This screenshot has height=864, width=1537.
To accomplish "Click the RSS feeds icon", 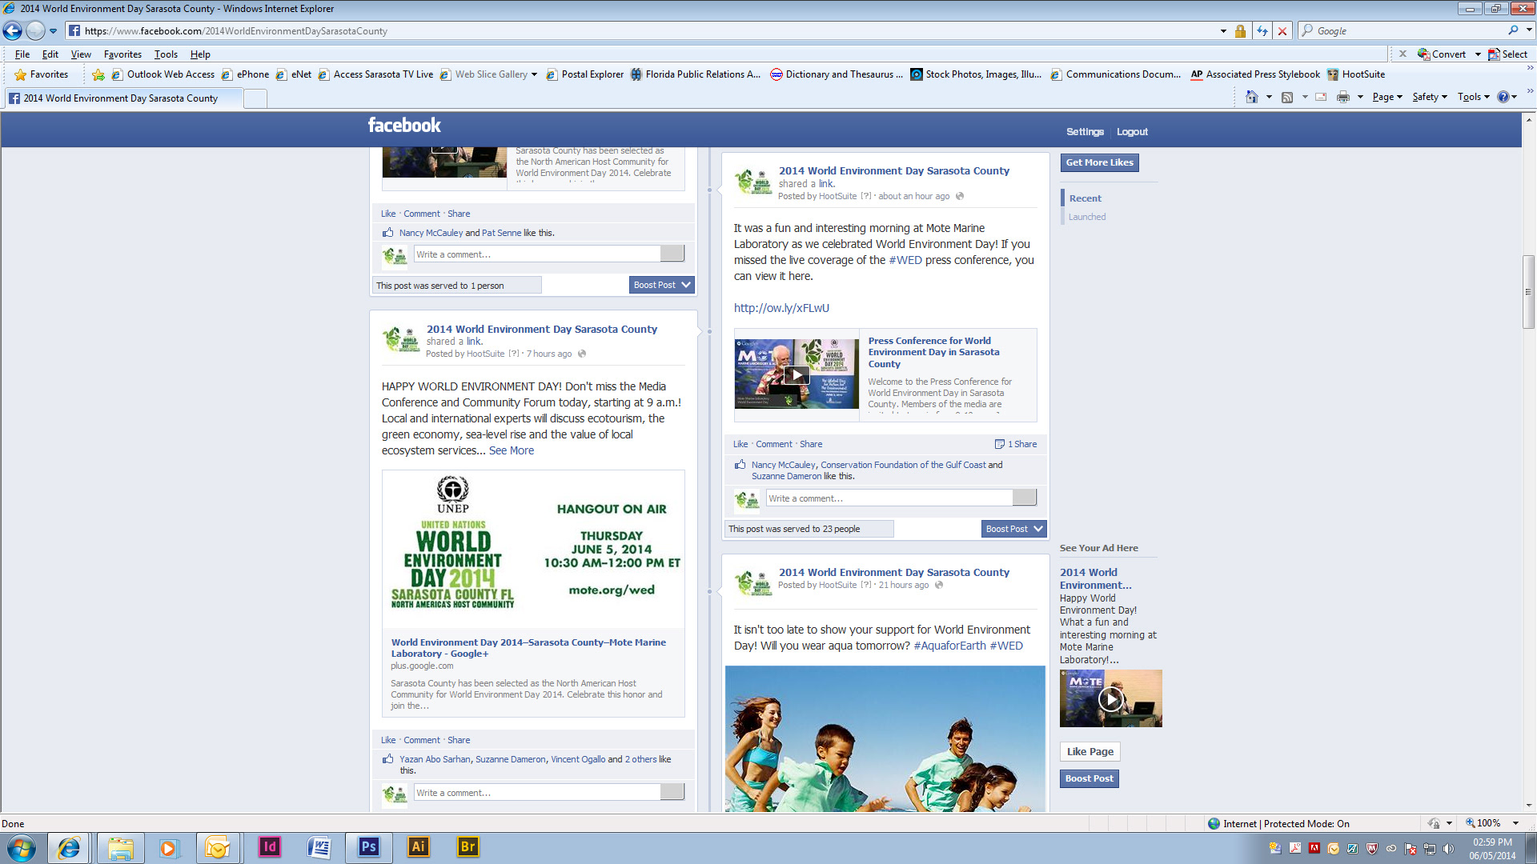I will (x=1287, y=97).
